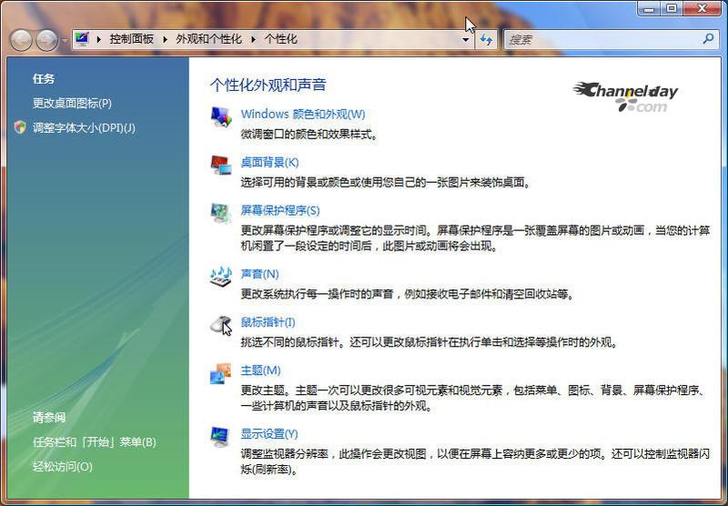
Task: Open 桌面背景(K) link
Action: coord(269,162)
